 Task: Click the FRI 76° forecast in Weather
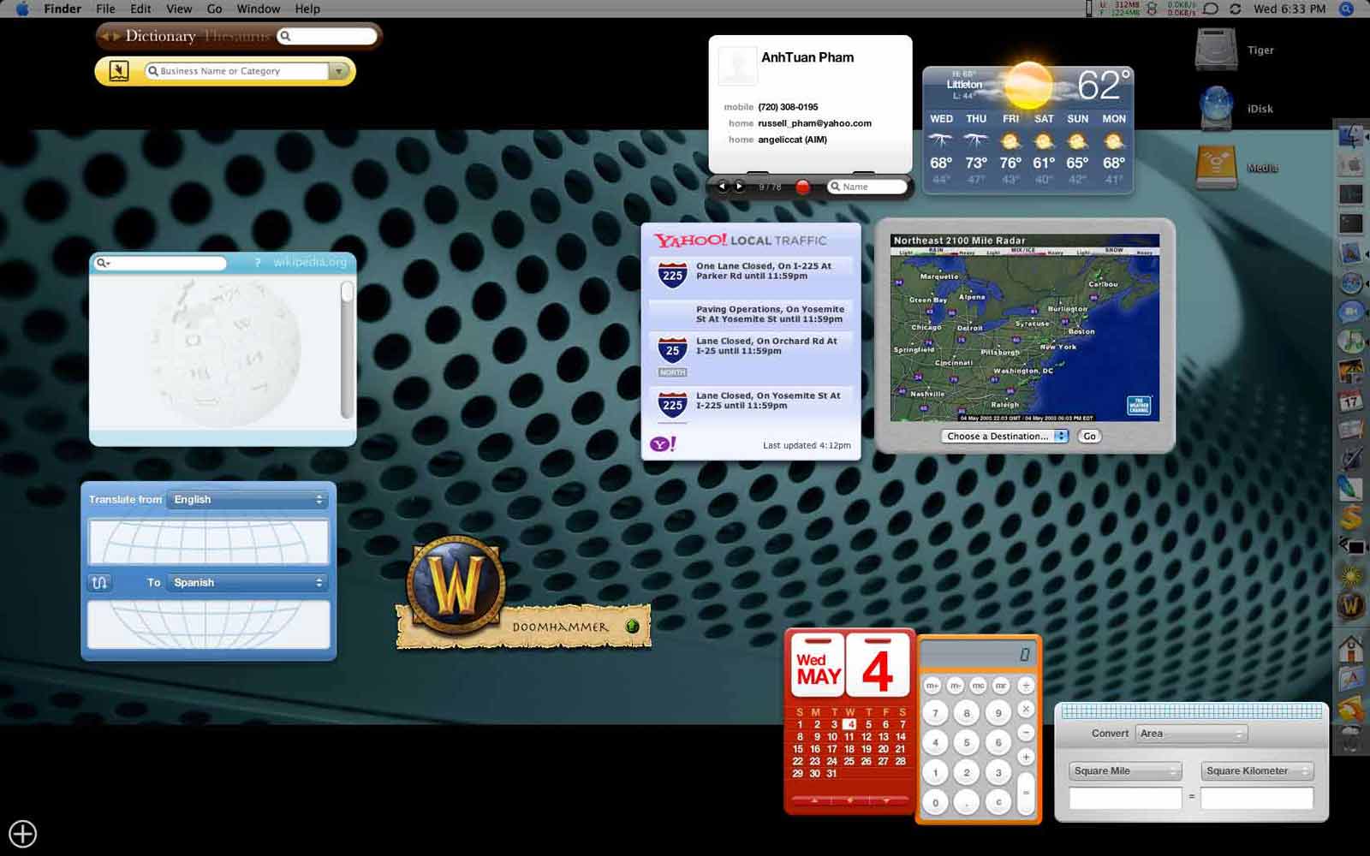tap(1010, 150)
